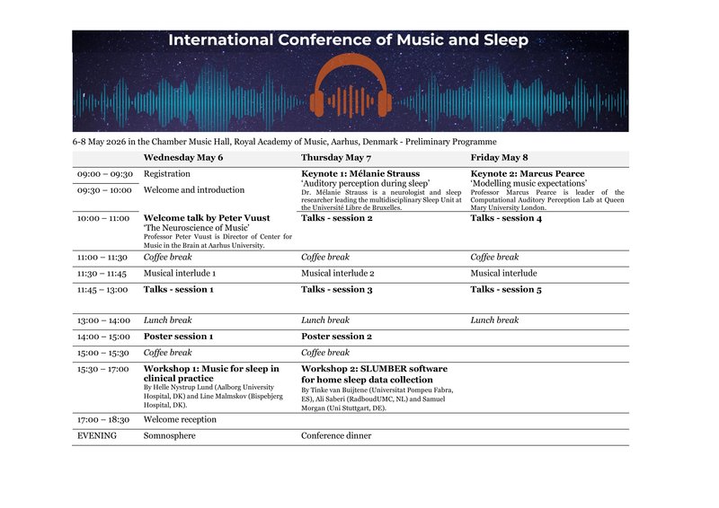The width and height of the screenshot is (719, 508).
Task: Click the Keynote 1: Mélanie Strauss heading
Action: point(360,174)
